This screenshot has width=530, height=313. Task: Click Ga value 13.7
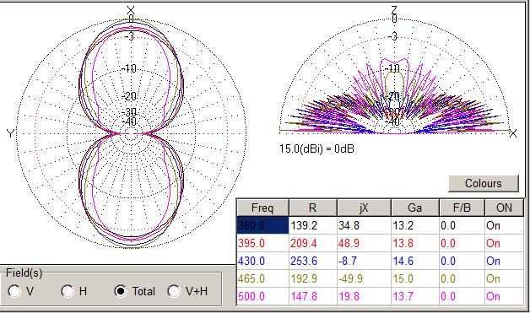click(415, 296)
